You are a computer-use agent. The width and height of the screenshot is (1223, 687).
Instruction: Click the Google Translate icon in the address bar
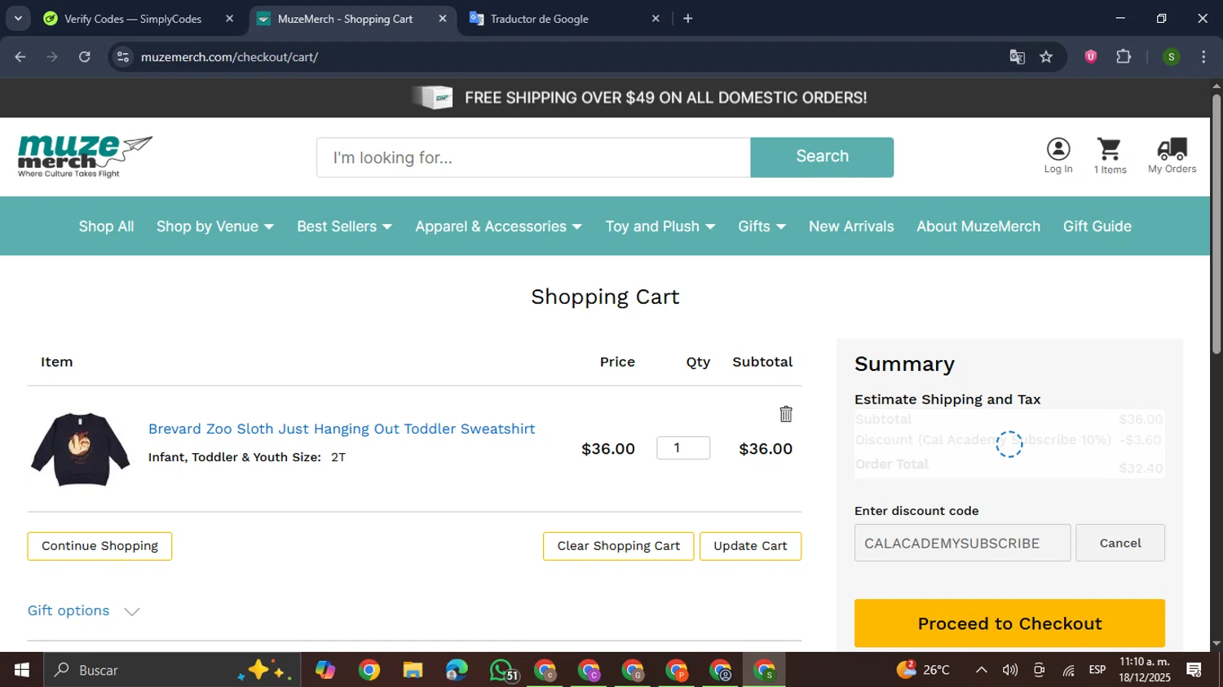pos(1017,57)
